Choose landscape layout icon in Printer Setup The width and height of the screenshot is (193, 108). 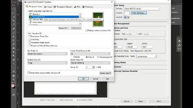(x=128, y=17)
